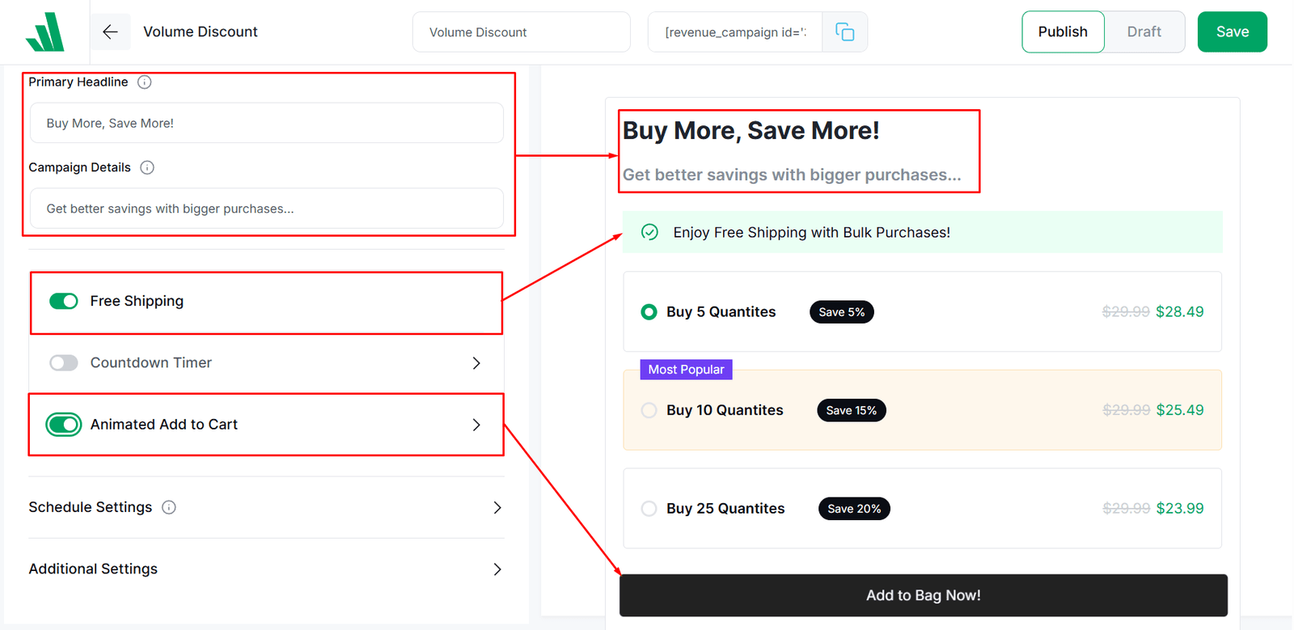This screenshot has height=630, width=1294.
Task: Expand Countdown Timer settings chevron
Action: click(x=476, y=363)
